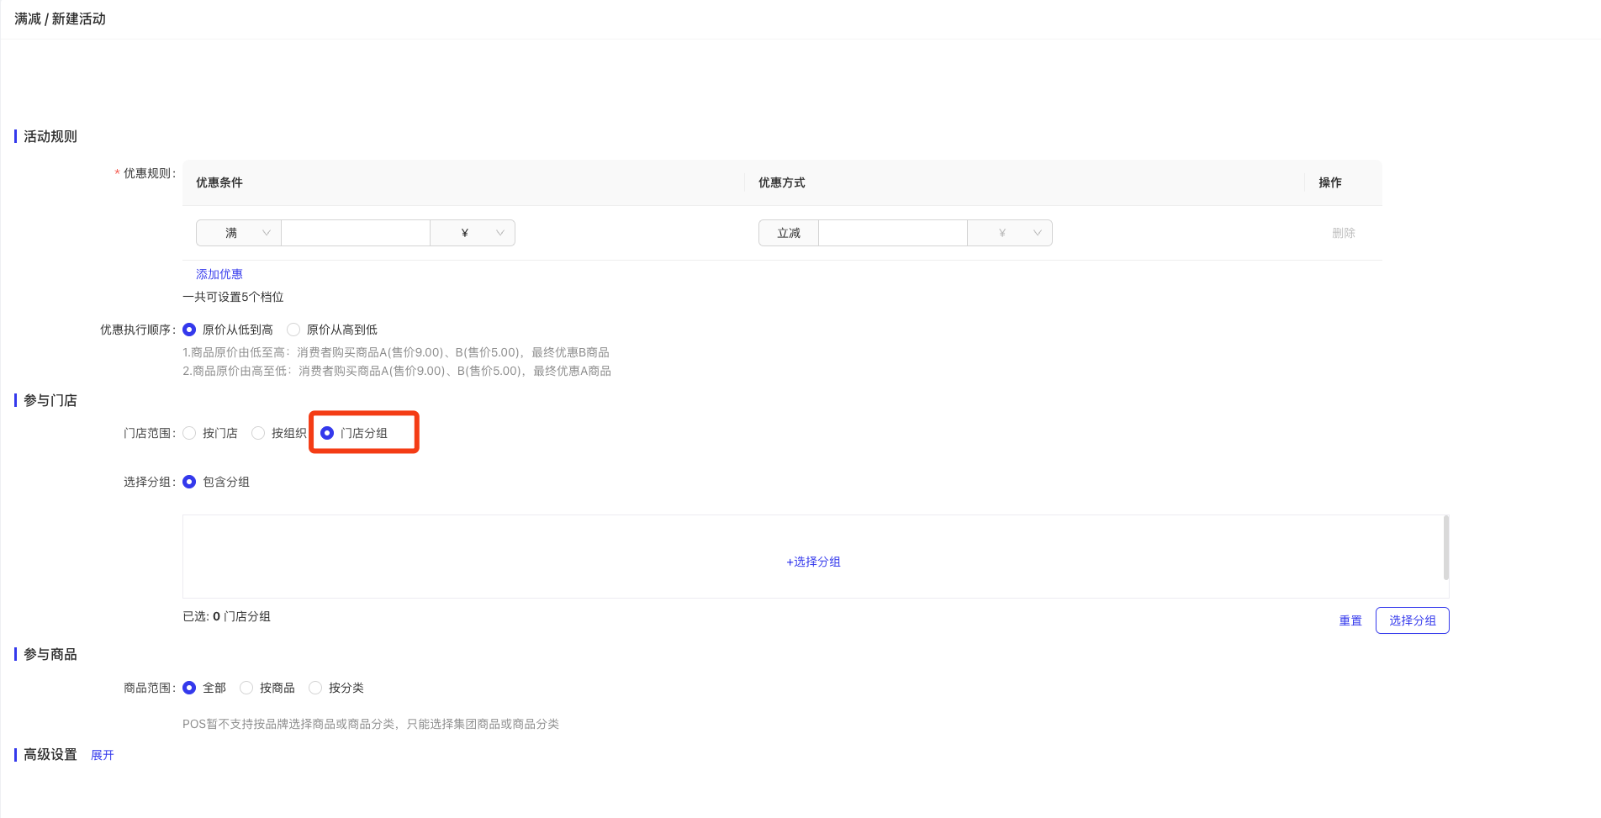
Task: Click the 添加优惠 link
Action: coord(219,274)
